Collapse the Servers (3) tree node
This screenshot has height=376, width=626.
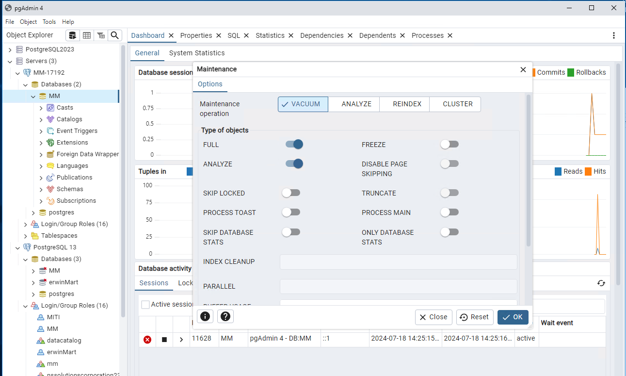[x=10, y=61]
